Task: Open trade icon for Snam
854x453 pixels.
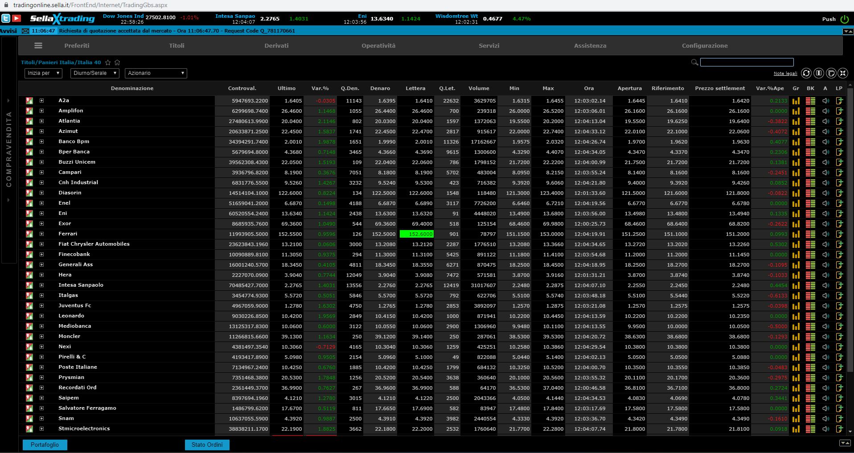Action: tap(29, 419)
